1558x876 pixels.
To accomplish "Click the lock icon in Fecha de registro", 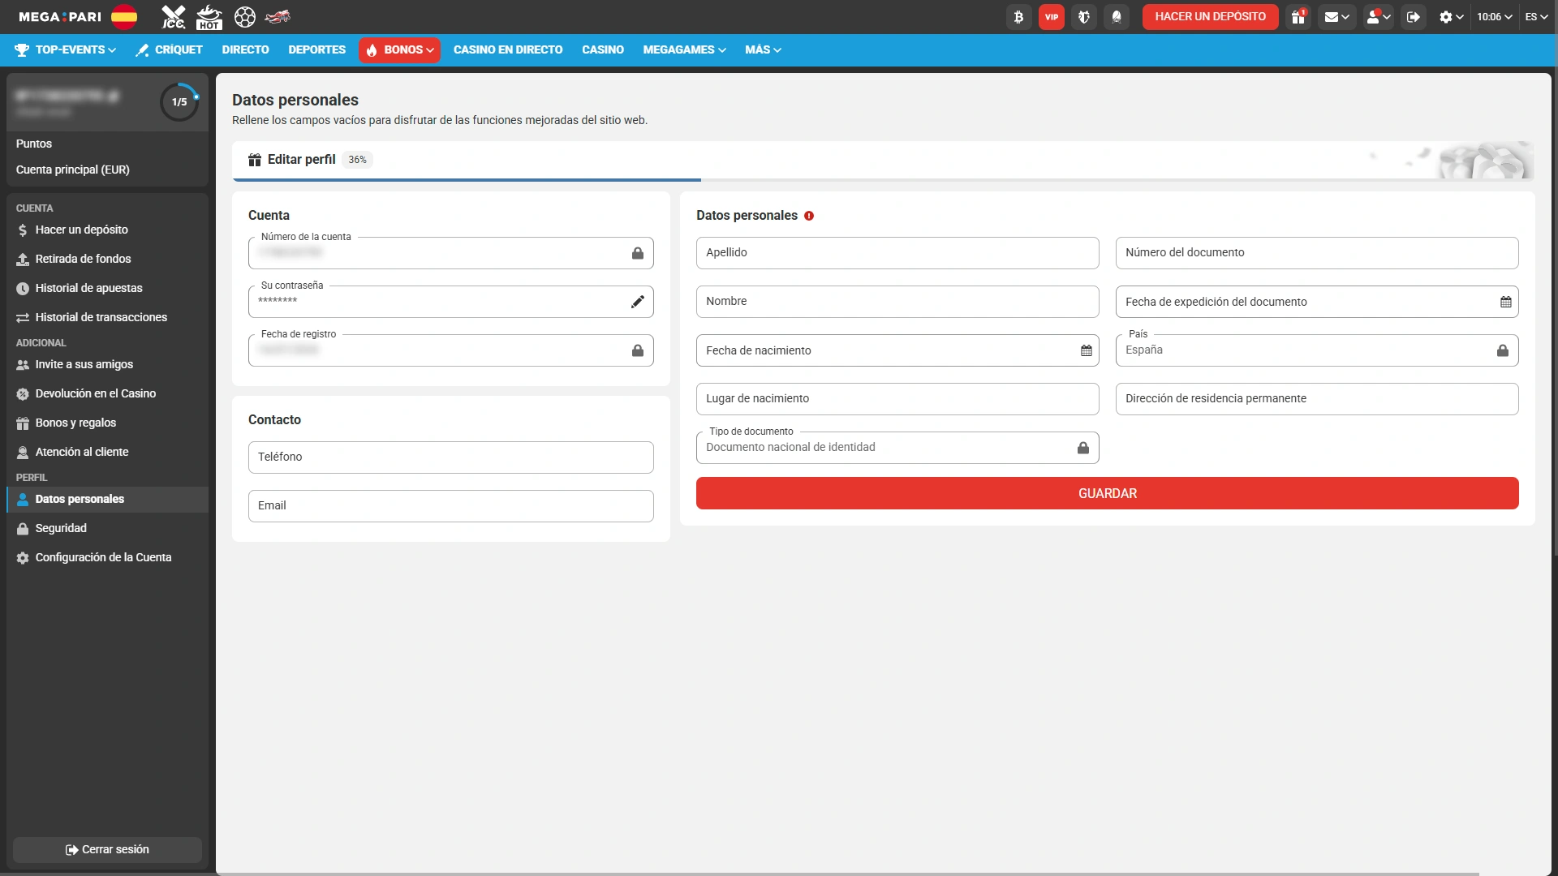I will point(638,350).
